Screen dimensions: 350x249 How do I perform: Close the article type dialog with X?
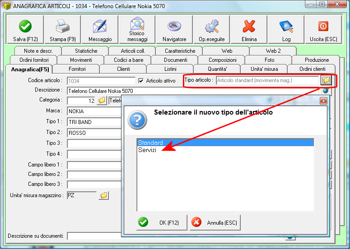[323, 101]
